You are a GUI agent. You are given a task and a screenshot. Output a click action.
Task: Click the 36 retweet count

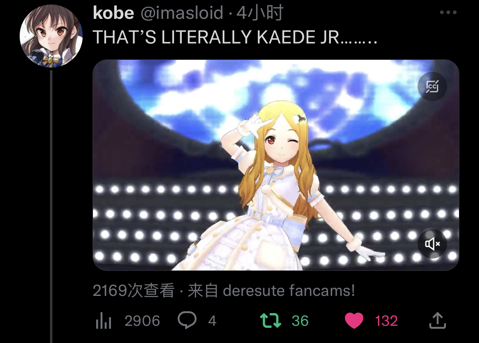tap(300, 321)
